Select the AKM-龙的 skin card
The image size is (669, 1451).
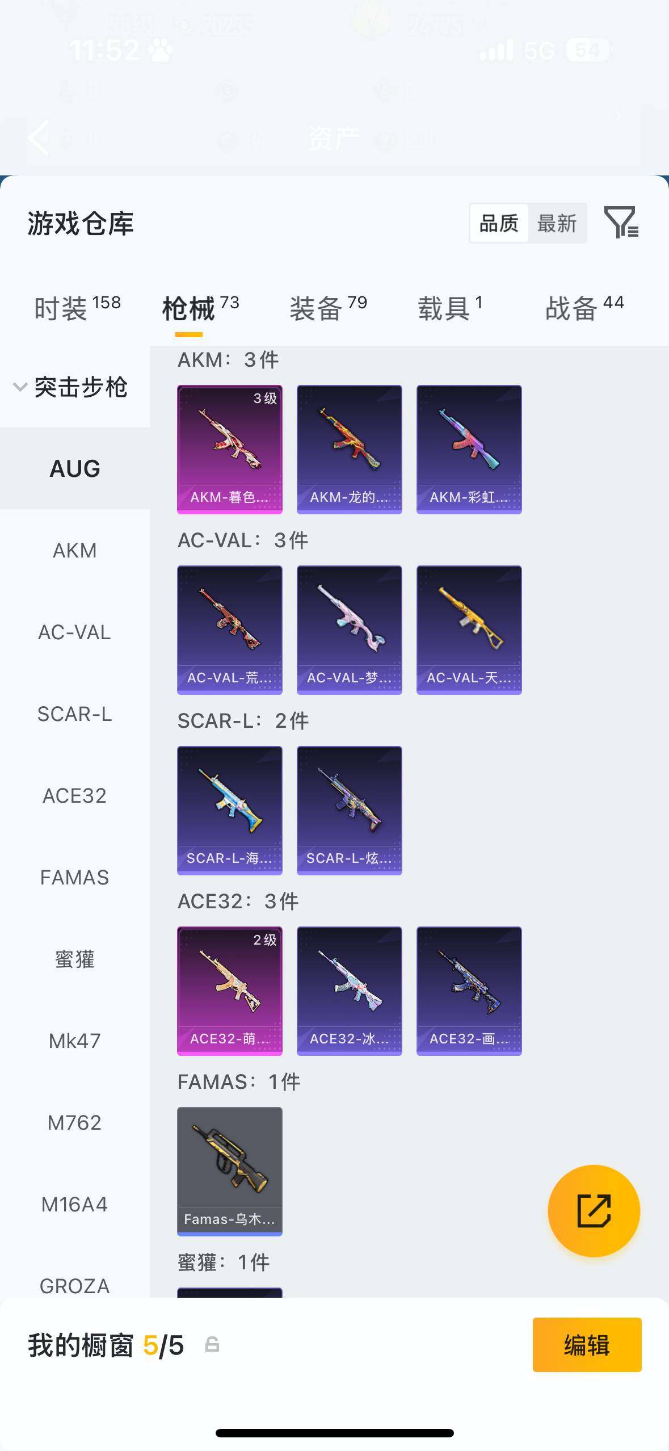coord(350,450)
